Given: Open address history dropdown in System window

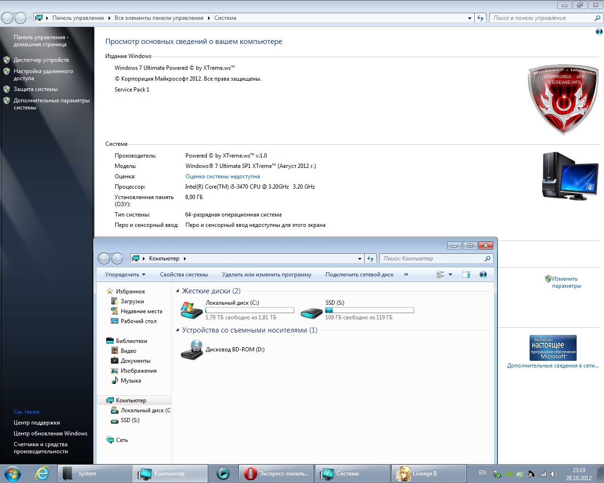Looking at the screenshot, I should click(x=470, y=18).
